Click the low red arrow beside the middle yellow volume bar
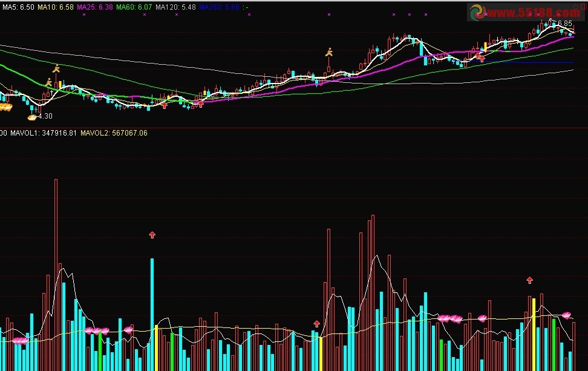 pos(316,323)
